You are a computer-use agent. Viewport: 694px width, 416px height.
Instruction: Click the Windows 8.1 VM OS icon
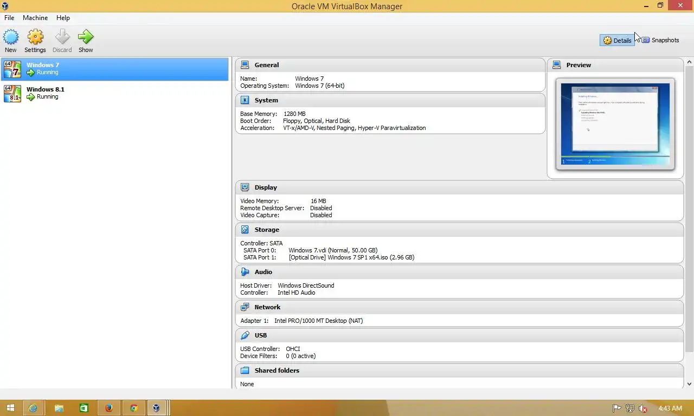(x=12, y=93)
